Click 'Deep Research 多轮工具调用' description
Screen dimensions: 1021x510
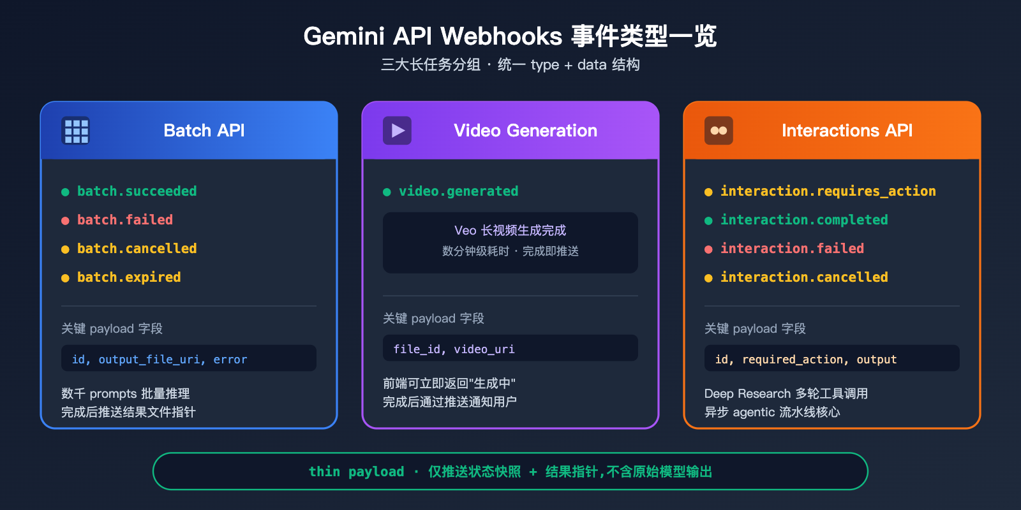(786, 393)
